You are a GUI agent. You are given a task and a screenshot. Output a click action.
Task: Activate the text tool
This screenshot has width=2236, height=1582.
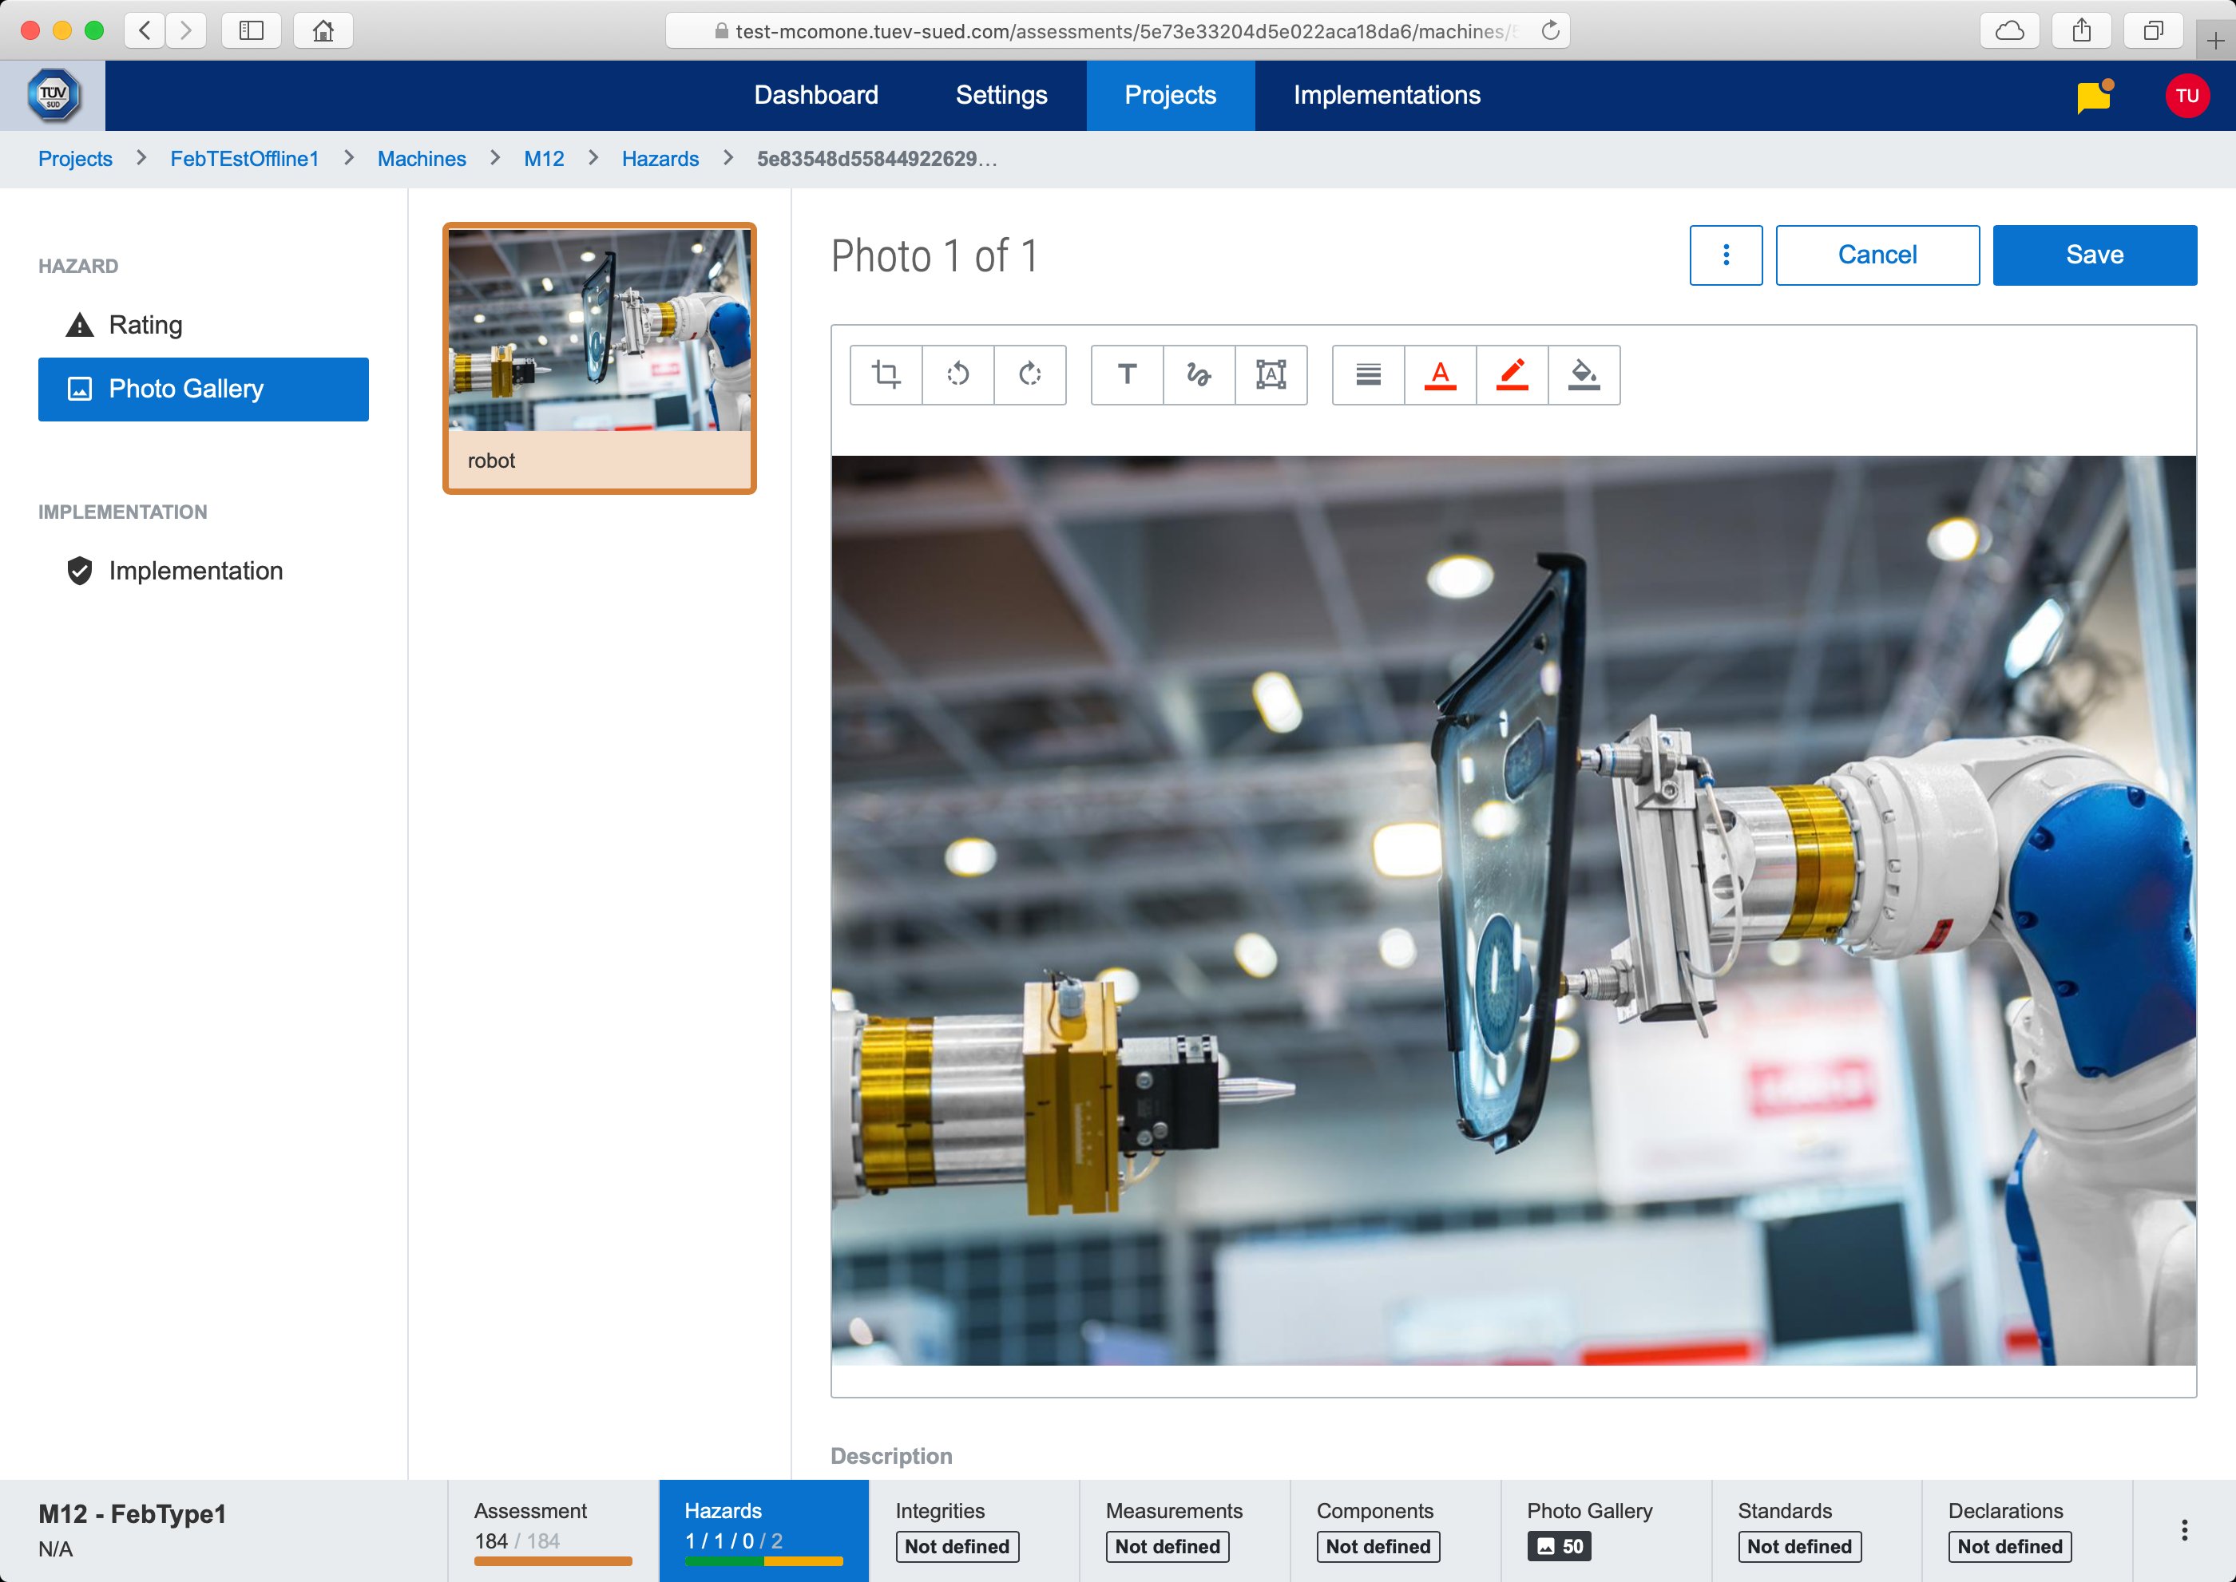pyautogui.click(x=1127, y=374)
